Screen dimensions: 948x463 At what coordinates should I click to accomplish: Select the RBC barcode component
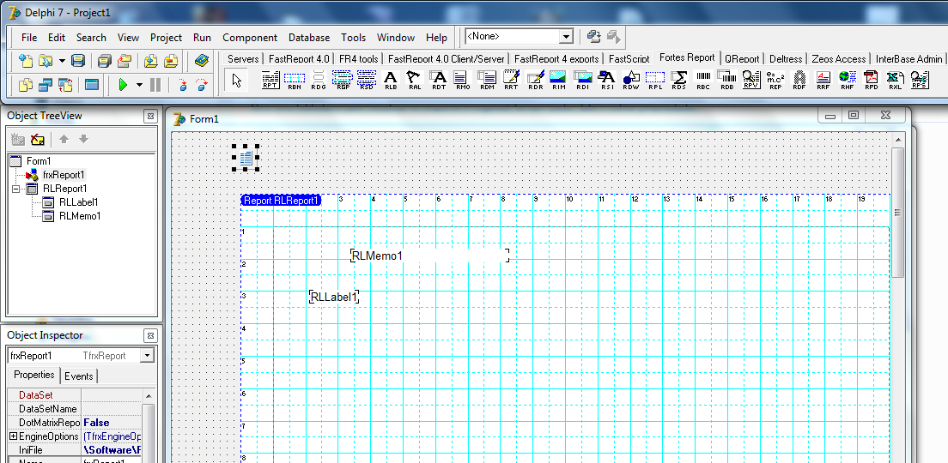703,79
